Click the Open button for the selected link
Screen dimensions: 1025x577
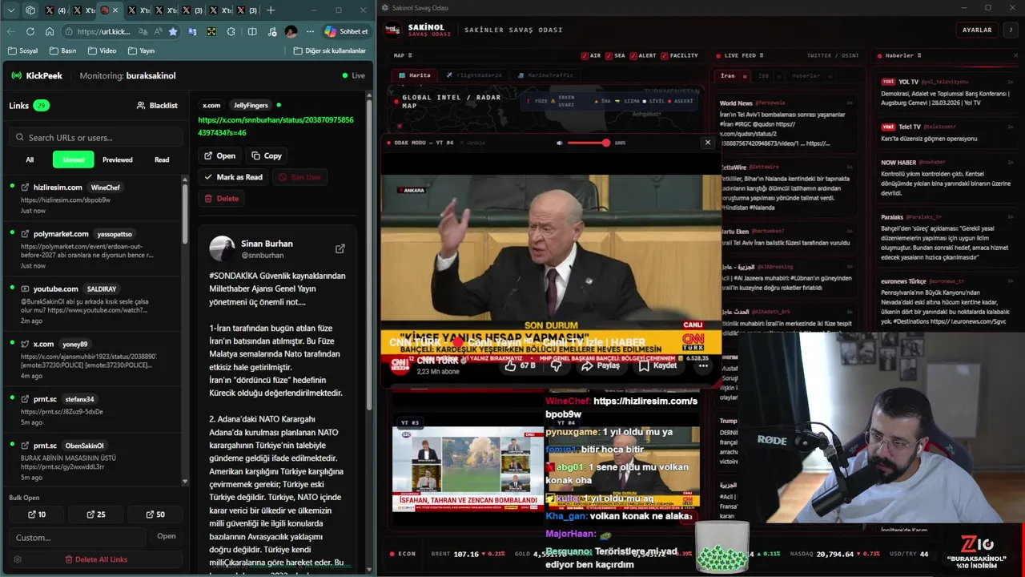pos(219,155)
